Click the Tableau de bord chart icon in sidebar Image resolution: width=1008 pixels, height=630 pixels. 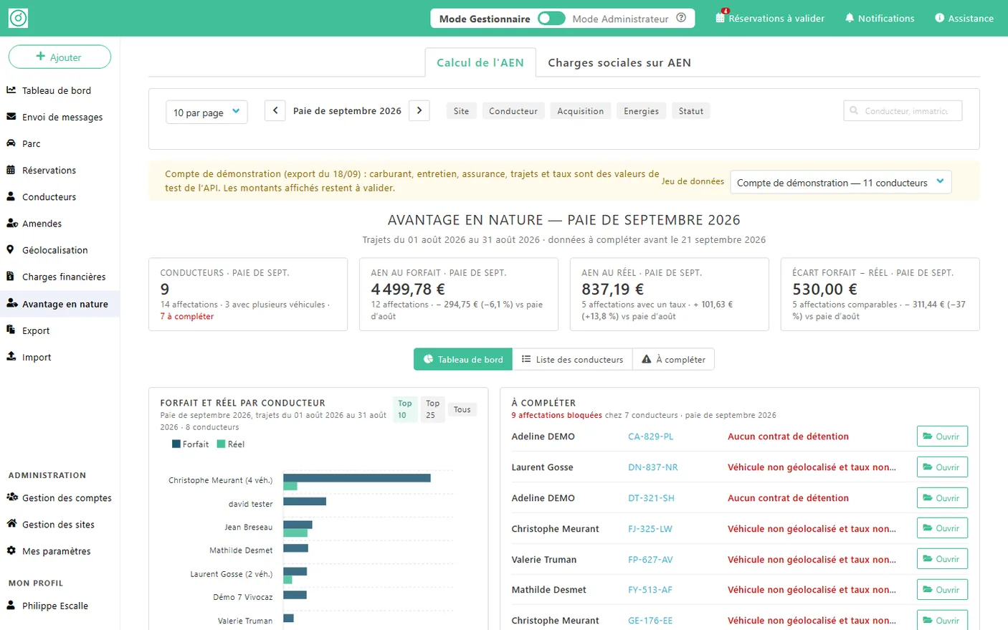click(x=11, y=90)
